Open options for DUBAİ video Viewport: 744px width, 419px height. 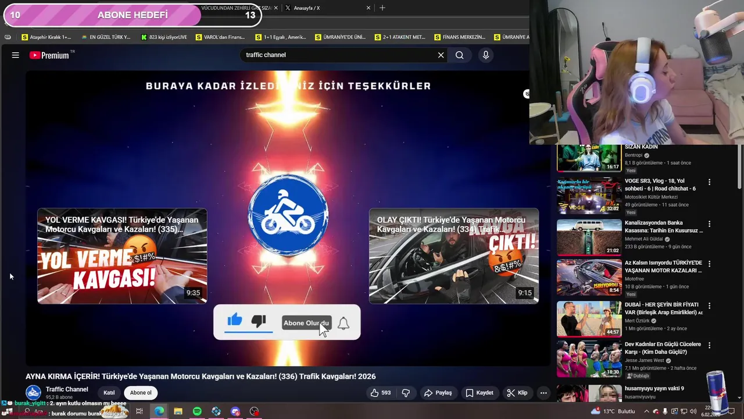[x=709, y=305]
